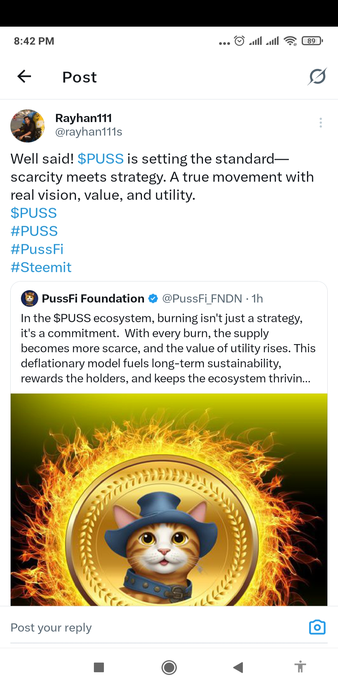This screenshot has height=687, width=338.
Task: Tap the blue verified badge
Action: point(153,299)
